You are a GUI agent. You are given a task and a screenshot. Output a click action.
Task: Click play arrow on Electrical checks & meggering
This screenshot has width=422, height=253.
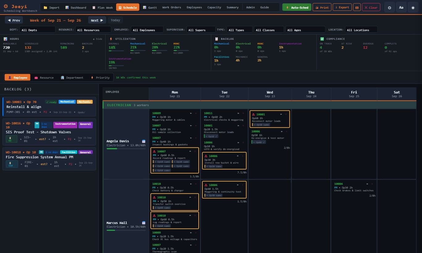tap(238, 113)
